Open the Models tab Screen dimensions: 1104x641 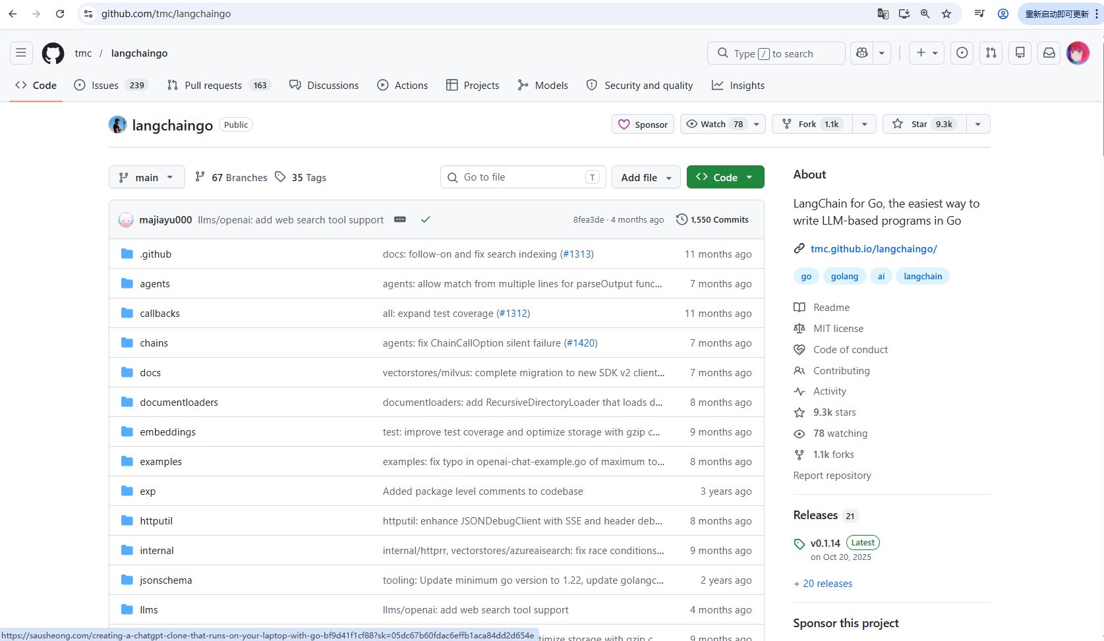(543, 86)
